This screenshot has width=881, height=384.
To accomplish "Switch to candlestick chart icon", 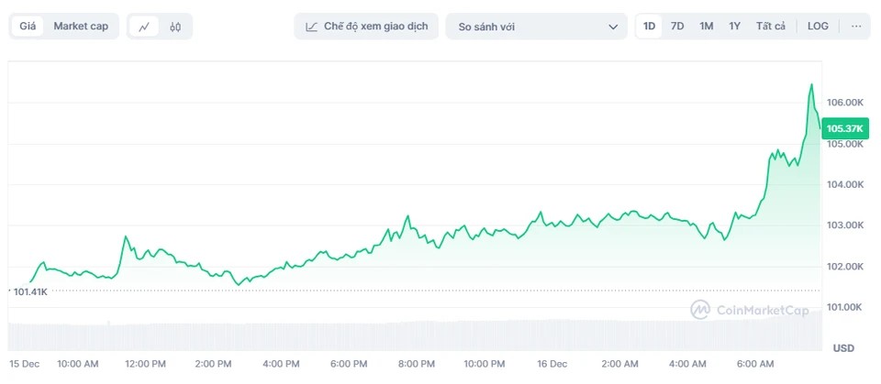I will click(175, 27).
